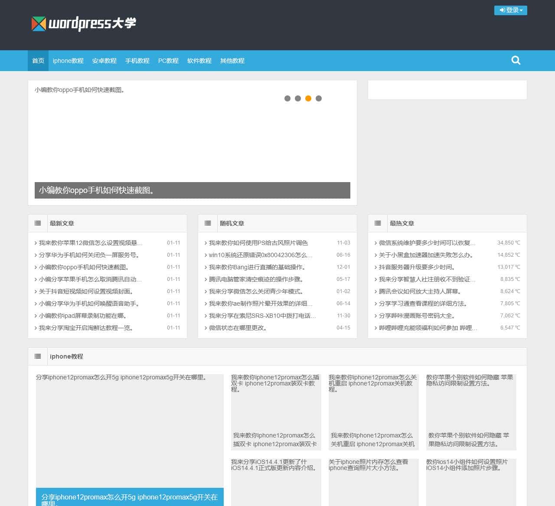
Task: Open the PC教程 navigation tab
Action: click(168, 61)
